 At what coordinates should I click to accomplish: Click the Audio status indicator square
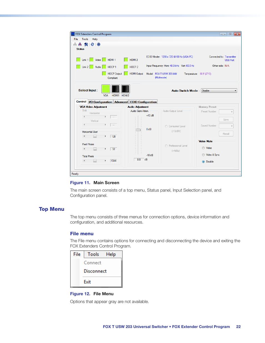pos(91,67)
